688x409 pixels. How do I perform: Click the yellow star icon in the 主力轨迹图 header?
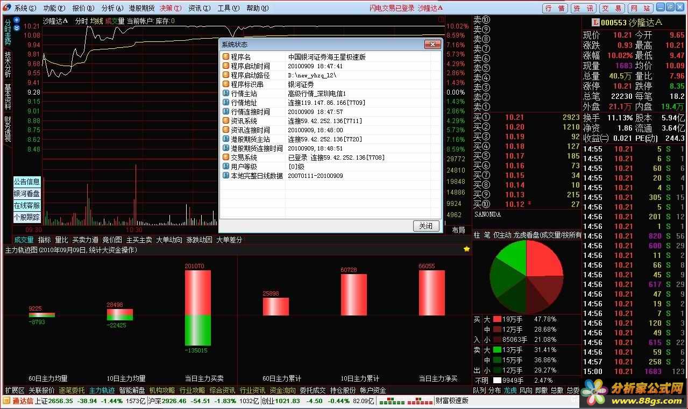(x=466, y=249)
